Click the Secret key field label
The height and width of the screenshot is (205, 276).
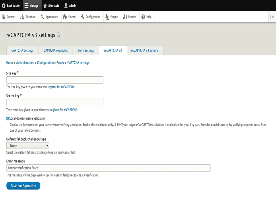pyautogui.click(x=13, y=96)
